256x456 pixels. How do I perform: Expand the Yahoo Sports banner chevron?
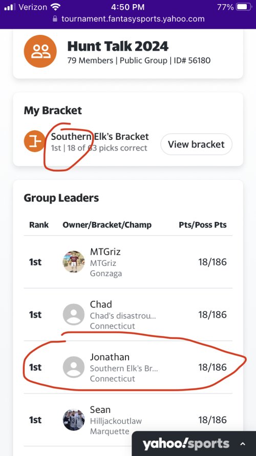point(243,444)
